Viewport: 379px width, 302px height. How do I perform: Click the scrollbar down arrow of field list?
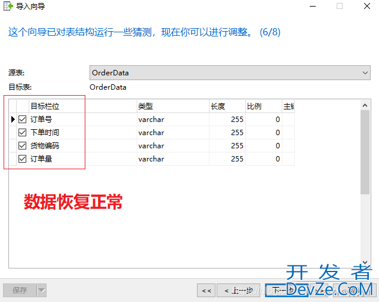pos(365,263)
